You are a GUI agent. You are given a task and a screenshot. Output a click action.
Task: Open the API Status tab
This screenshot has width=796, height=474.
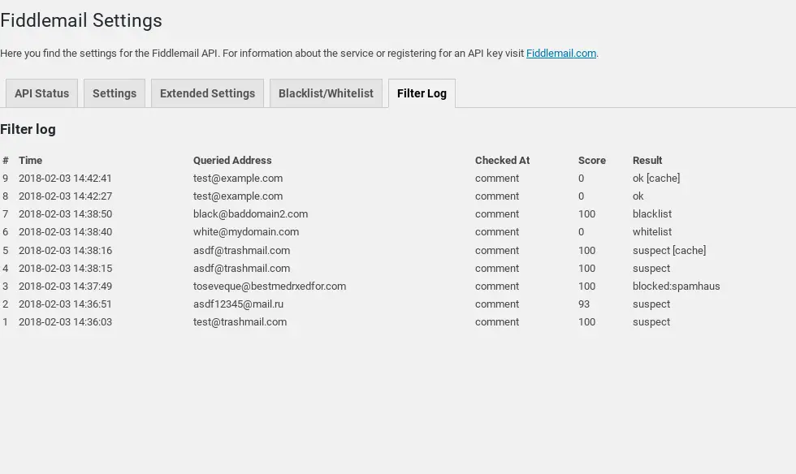(41, 93)
